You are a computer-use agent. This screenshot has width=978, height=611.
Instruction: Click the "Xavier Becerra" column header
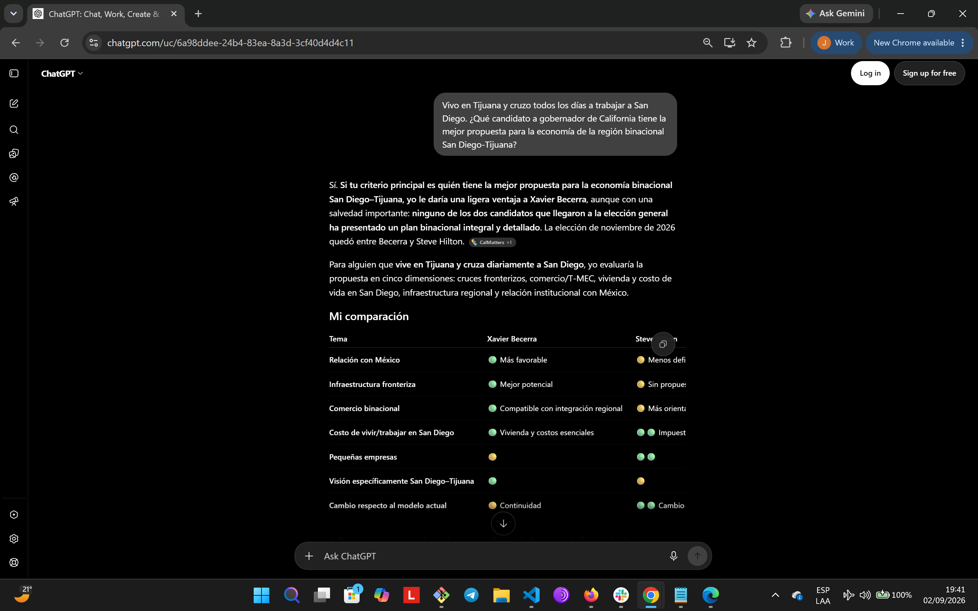pos(512,339)
